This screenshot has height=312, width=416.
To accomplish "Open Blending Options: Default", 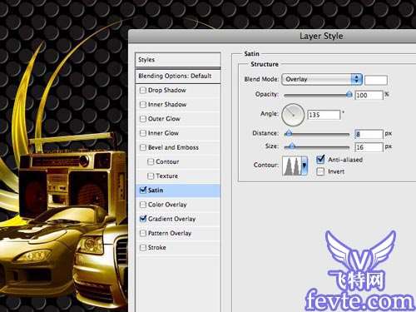I will [x=178, y=76].
